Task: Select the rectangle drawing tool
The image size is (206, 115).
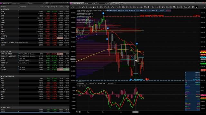Action: [101, 7]
